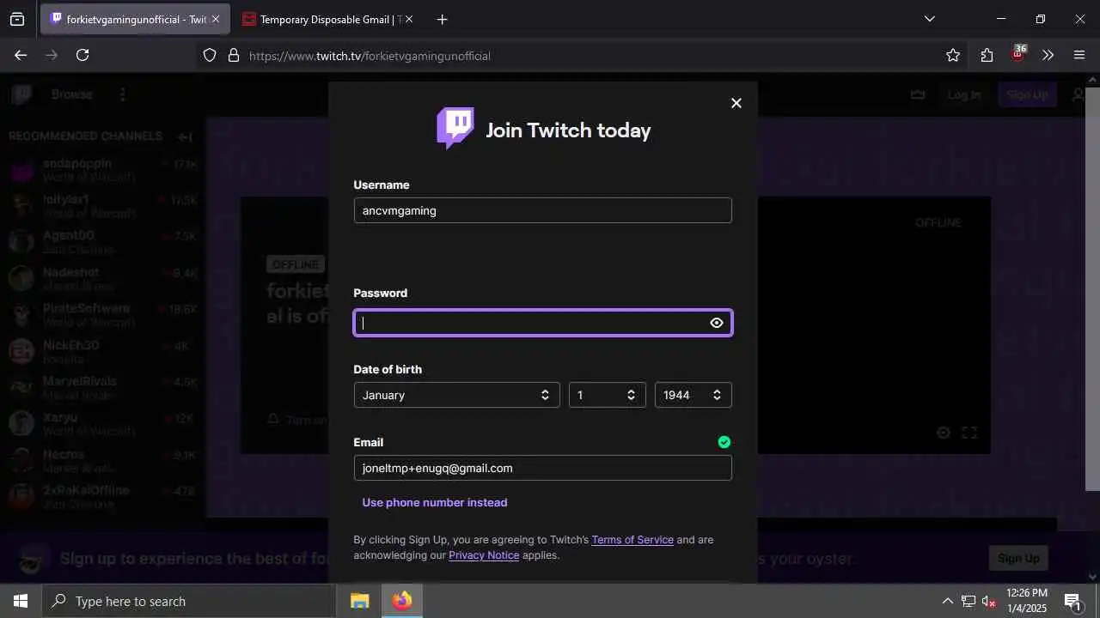1100x618 pixels.
Task: Open the taskbar clock showing 12:26 PM
Action: click(1027, 601)
